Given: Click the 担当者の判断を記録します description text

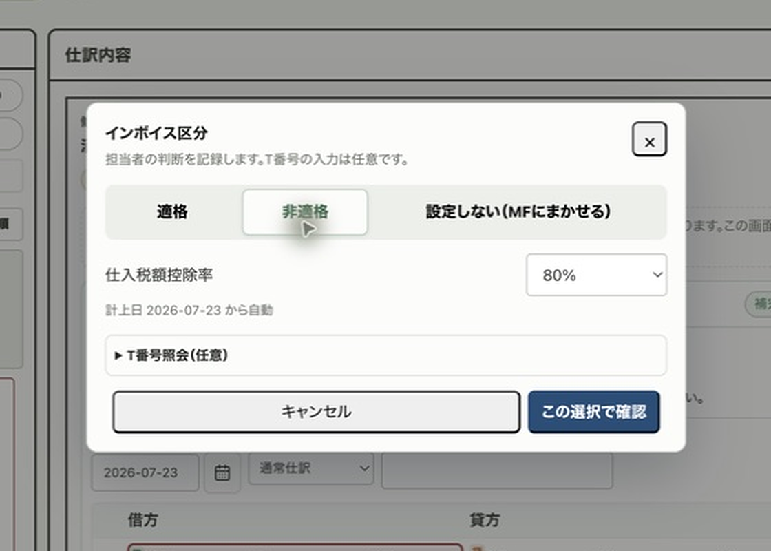Looking at the screenshot, I should click(x=257, y=159).
